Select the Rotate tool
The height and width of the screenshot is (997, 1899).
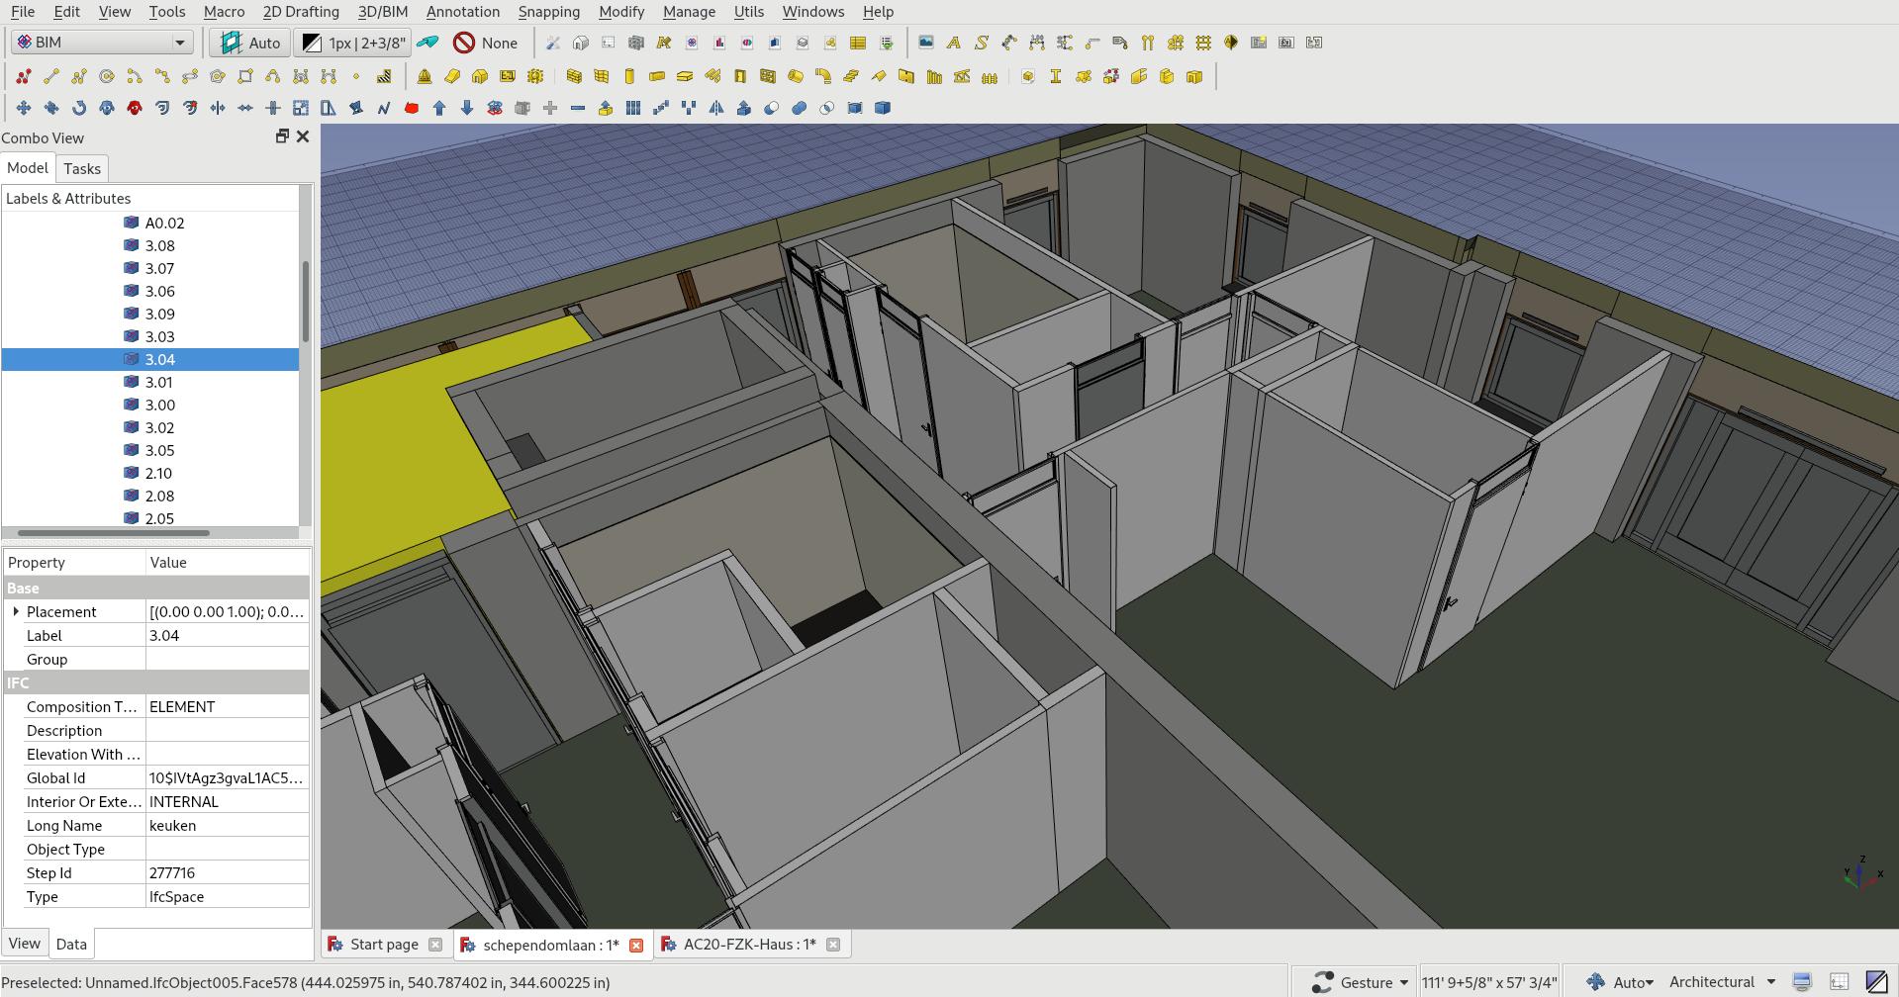(x=78, y=108)
